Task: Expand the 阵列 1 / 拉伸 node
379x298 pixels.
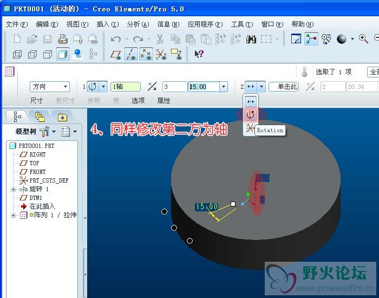Action: click(14, 215)
